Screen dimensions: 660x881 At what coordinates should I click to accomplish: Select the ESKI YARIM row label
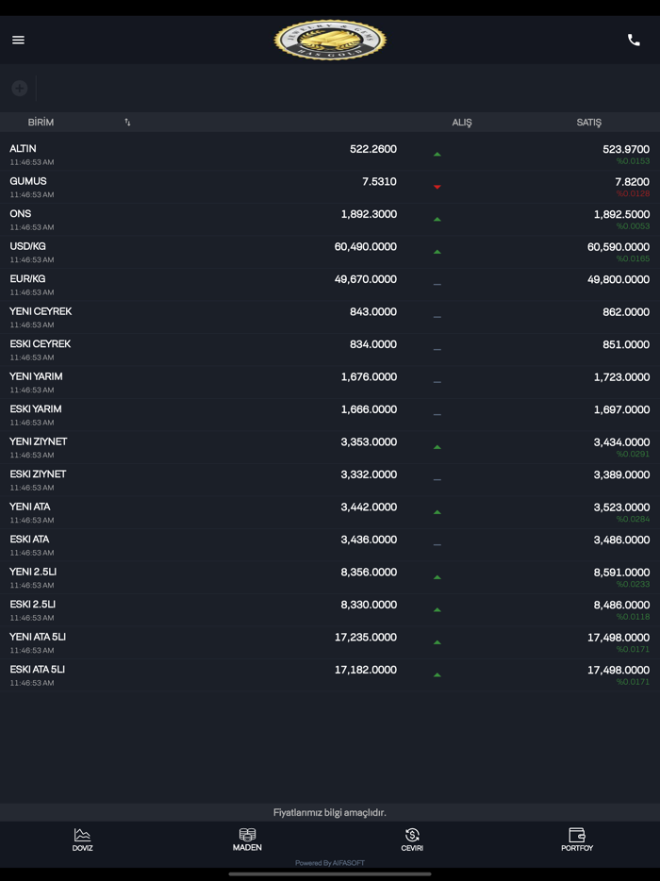click(36, 409)
